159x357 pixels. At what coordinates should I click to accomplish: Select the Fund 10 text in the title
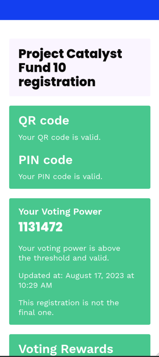[x=42, y=68]
